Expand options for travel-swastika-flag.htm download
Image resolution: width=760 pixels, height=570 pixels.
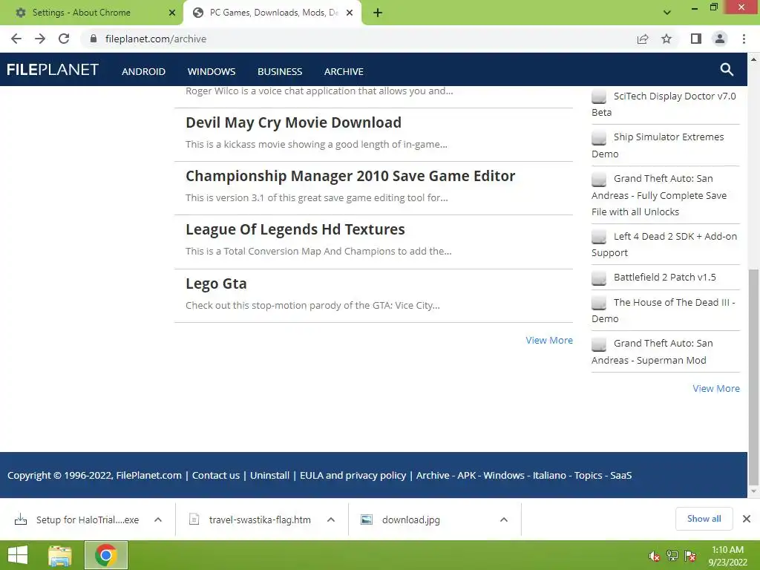(x=331, y=520)
